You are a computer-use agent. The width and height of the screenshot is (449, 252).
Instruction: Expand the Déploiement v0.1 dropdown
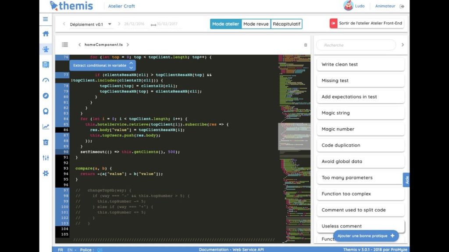tap(110, 24)
